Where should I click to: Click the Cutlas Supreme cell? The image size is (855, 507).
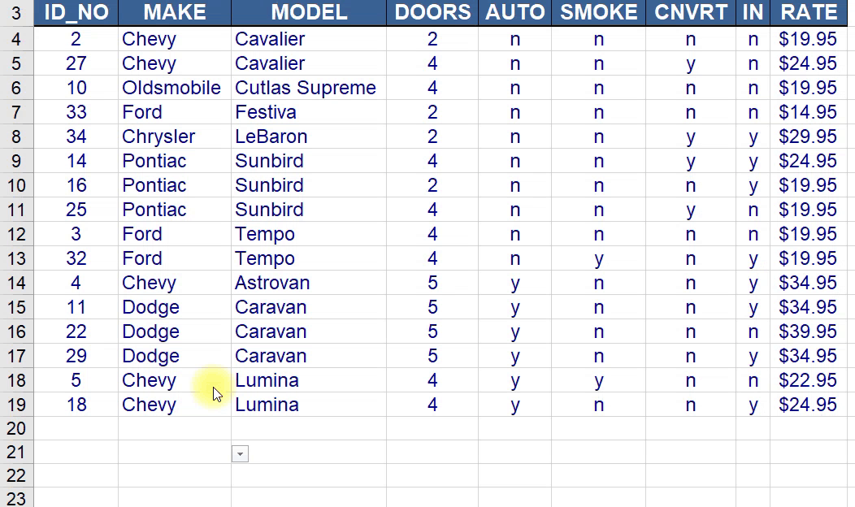coord(309,88)
